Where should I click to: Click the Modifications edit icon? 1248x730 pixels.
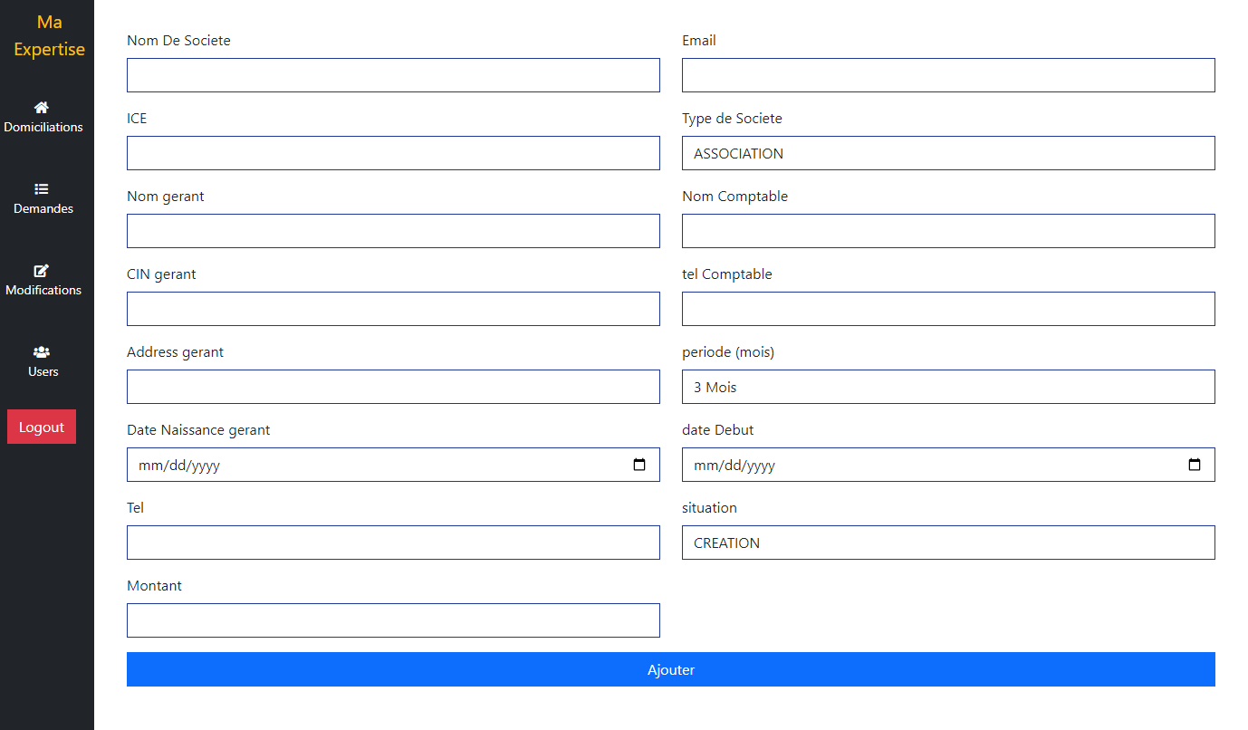[x=42, y=270]
